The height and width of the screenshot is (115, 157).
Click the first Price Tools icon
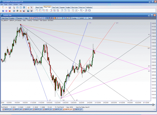[37, 10]
